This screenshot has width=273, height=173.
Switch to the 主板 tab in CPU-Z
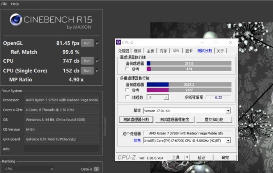(x=151, y=51)
